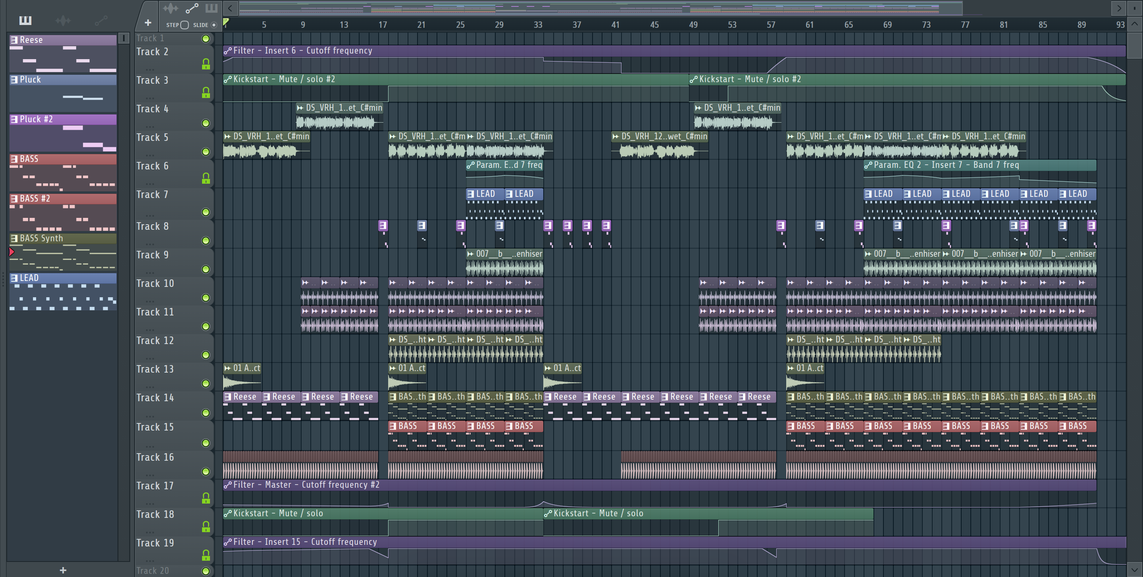
Task: Click the Pluck #2 pattern icon
Action: (x=14, y=119)
